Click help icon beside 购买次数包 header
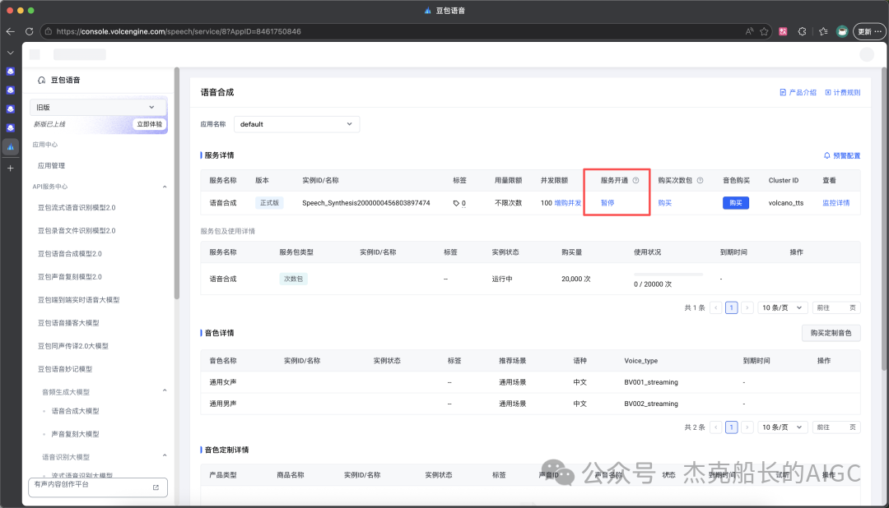The image size is (889, 508). click(x=700, y=181)
